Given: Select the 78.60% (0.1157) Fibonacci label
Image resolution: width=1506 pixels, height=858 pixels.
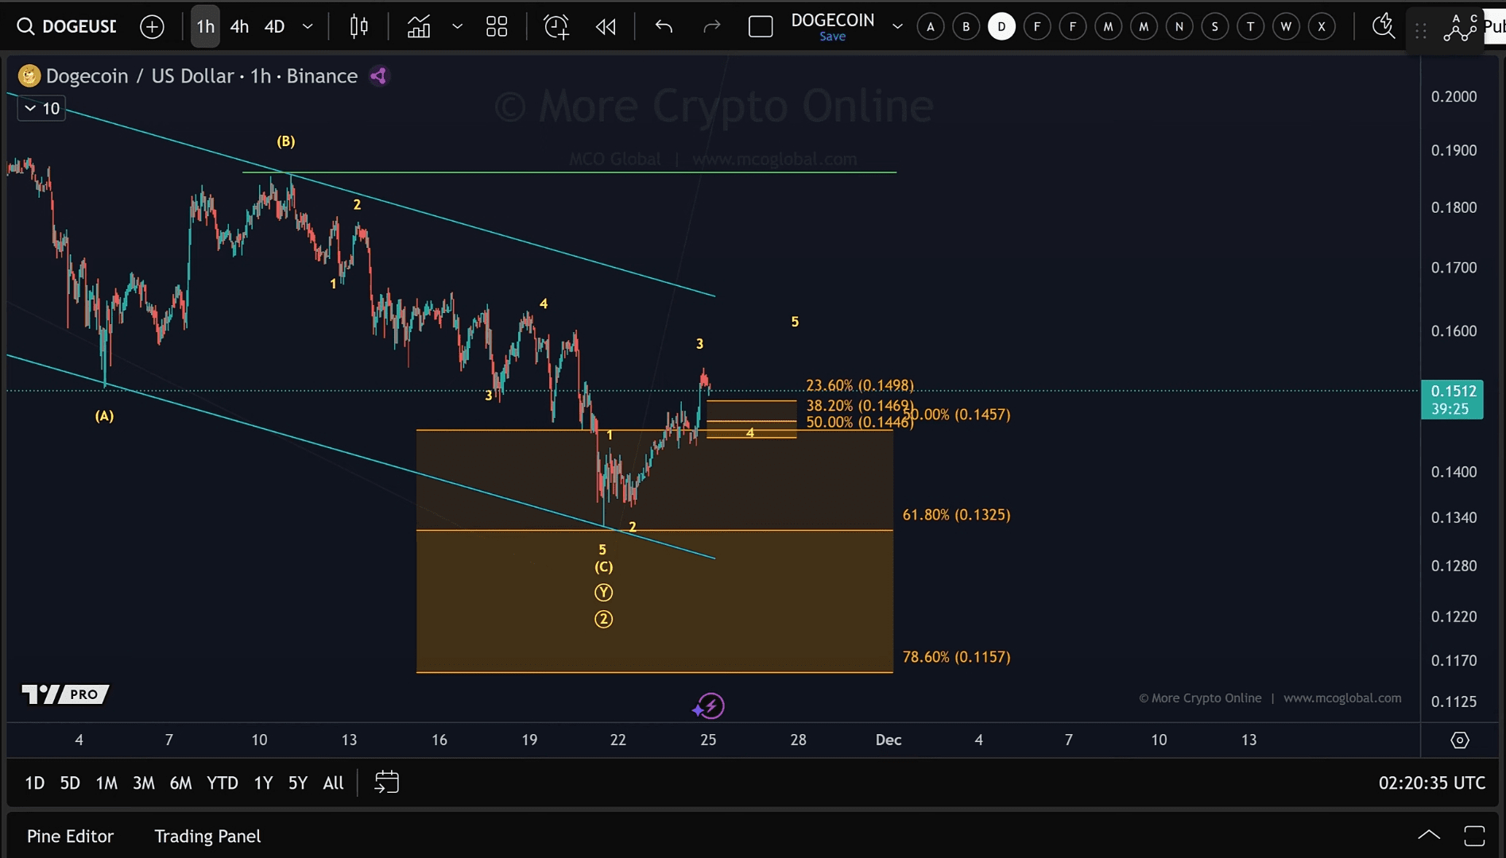Looking at the screenshot, I should (x=956, y=657).
